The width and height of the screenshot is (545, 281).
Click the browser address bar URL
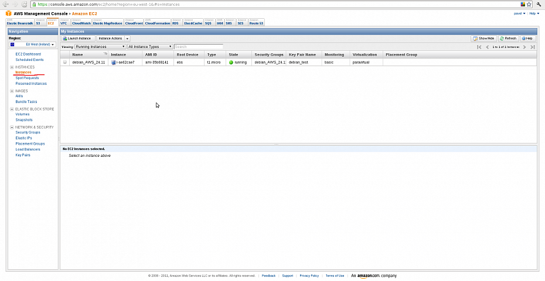tap(109, 5)
